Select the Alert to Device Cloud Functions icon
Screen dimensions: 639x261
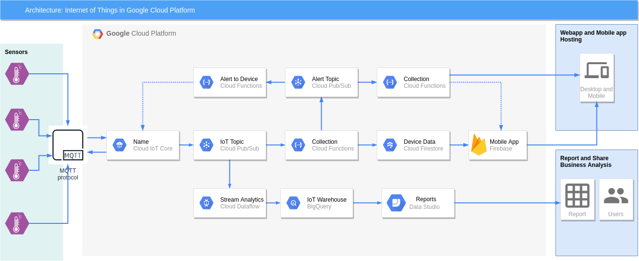206,82
